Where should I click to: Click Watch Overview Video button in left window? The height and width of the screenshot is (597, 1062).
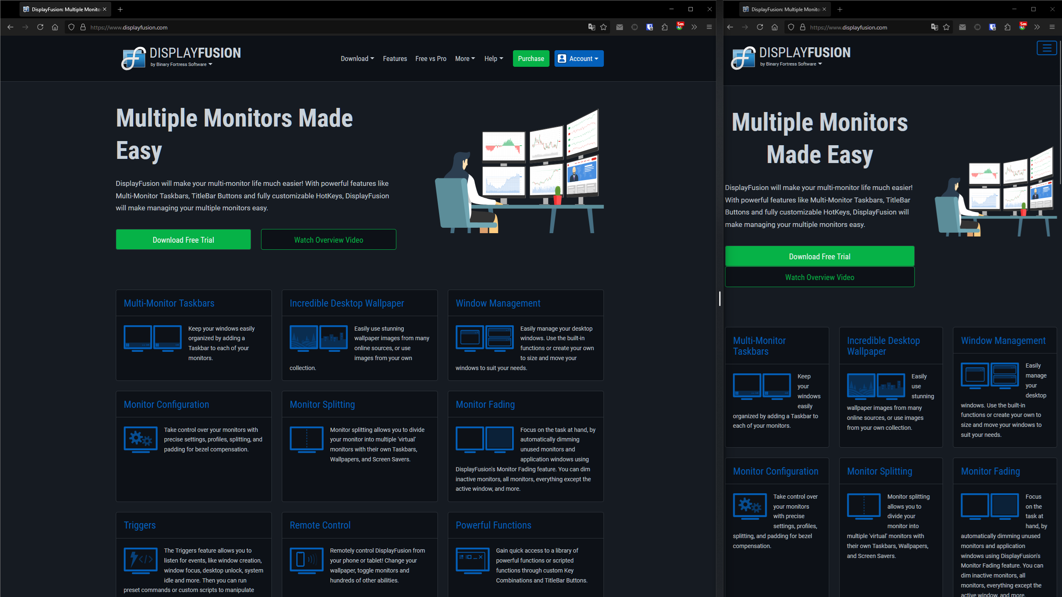coord(328,240)
